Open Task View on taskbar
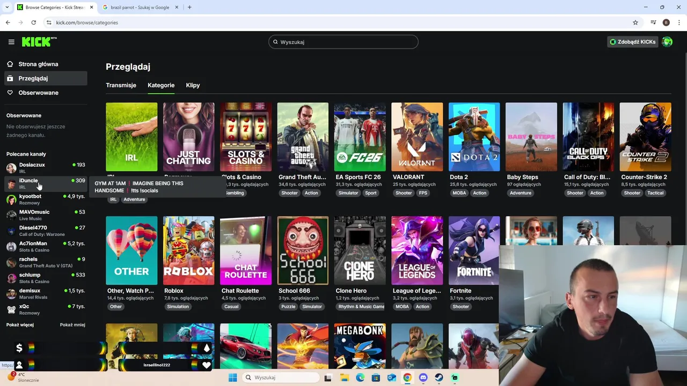 (328, 377)
